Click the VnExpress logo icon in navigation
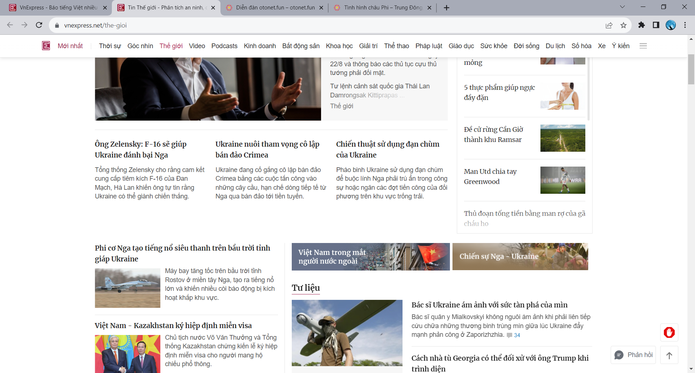Viewport: 695px width, 373px height. click(46, 46)
